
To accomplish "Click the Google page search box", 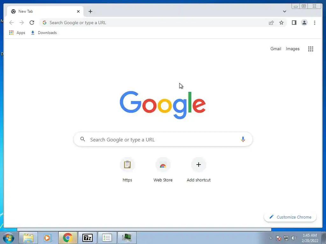I will (163, 139).
